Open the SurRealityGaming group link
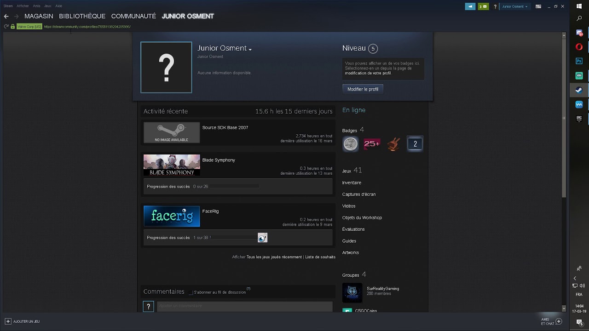 [x=383, y=289]
